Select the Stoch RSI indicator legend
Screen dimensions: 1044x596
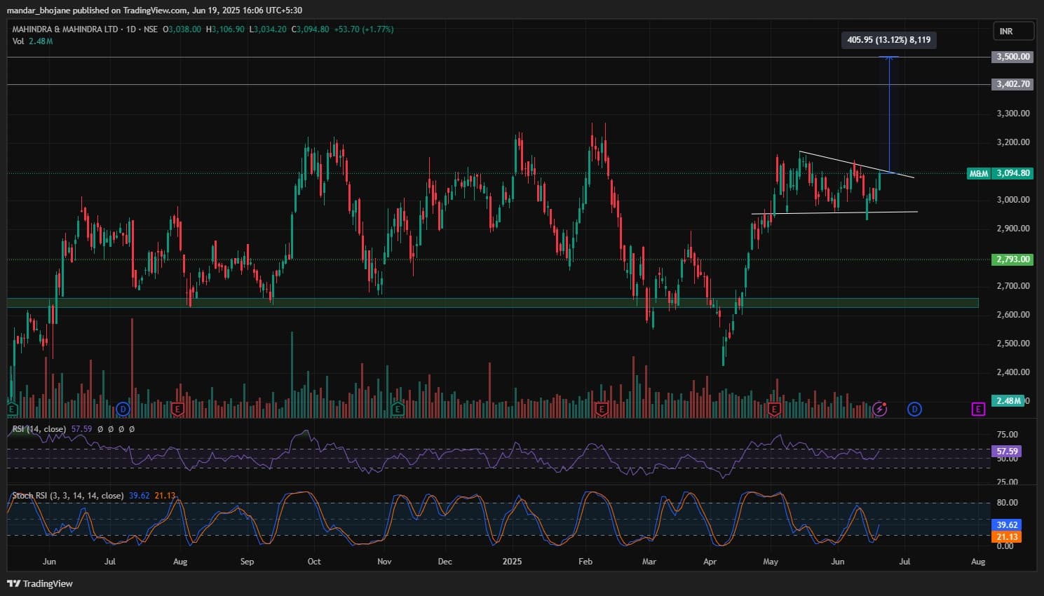click(68, 496)
